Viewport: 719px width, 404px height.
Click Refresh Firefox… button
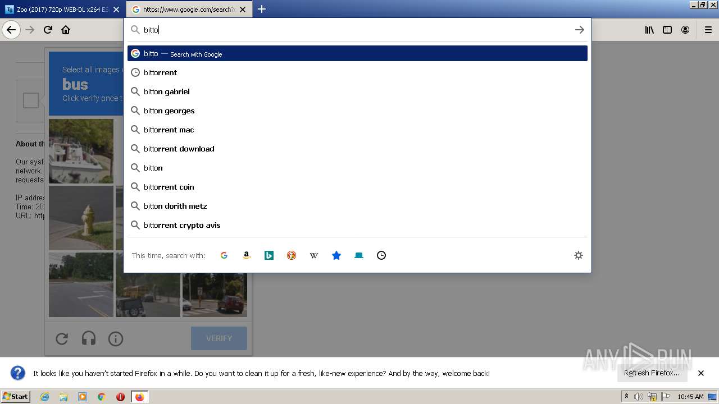(652, 373)
